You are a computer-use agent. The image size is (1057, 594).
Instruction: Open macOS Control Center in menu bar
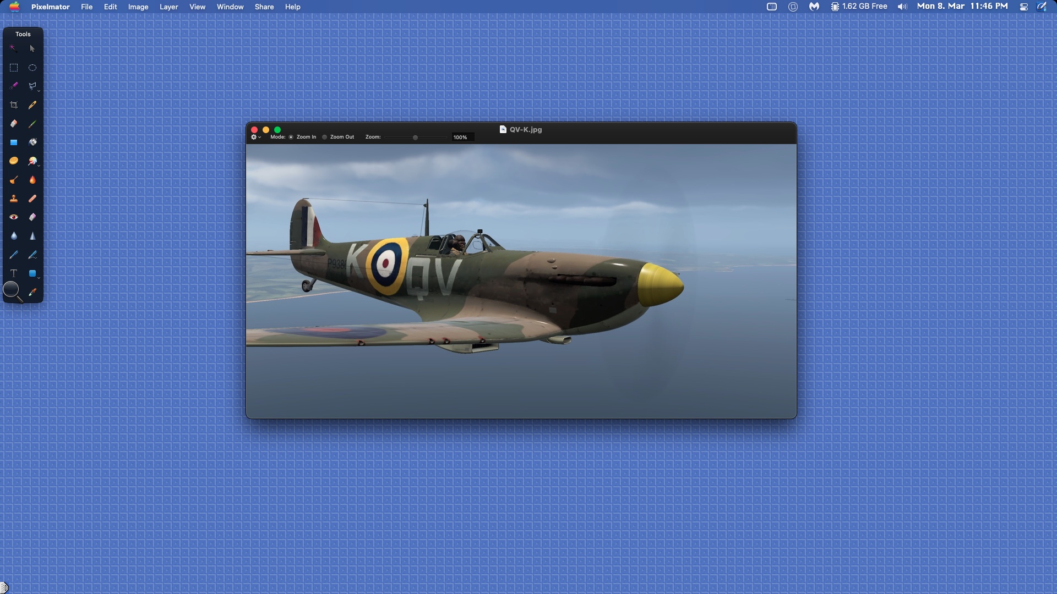tap(1023, 7)
